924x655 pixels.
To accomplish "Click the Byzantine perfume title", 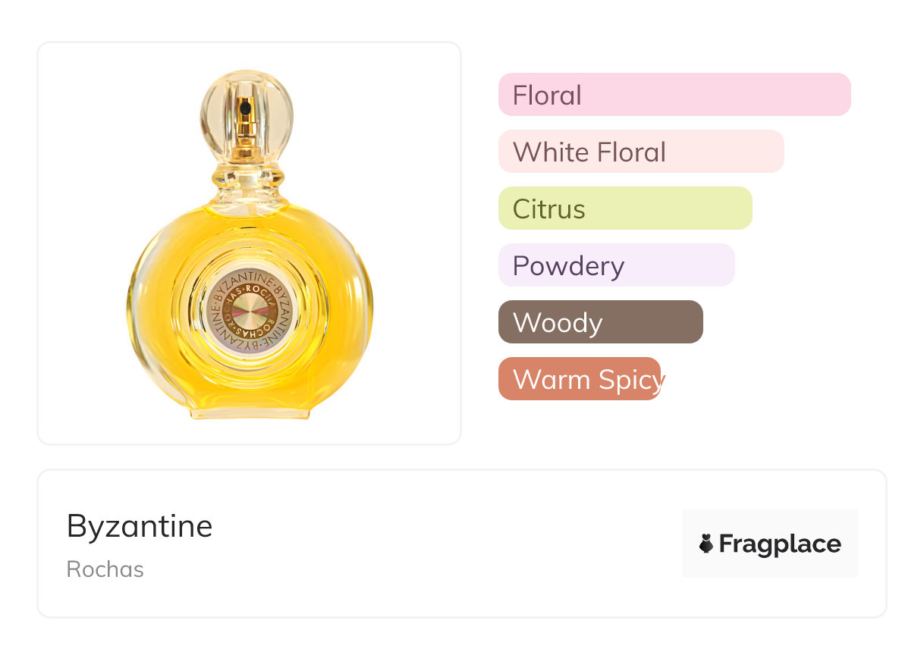I will (140, 525).
